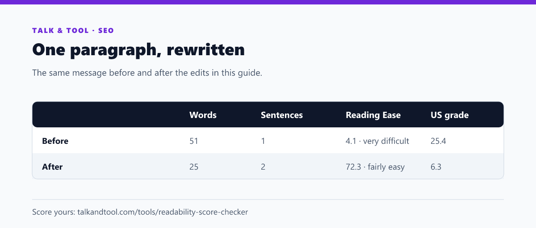The height and width of the screenshot is (228, 536).
Task: Select the Reading Ease column header
Action: (x=373, y=115)
